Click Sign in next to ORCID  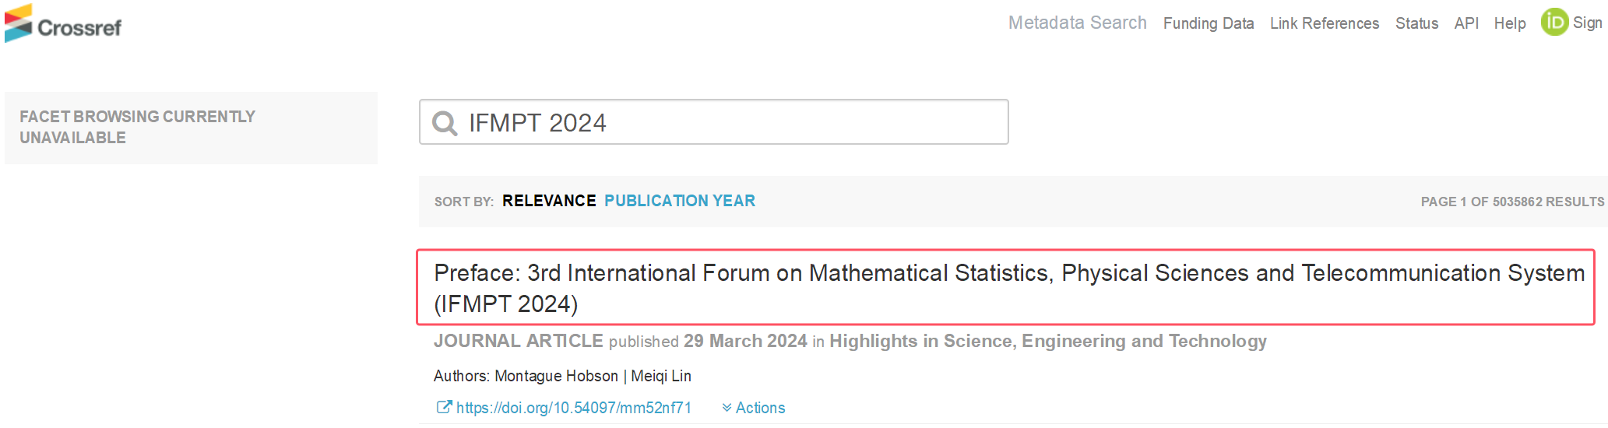pyautogui.click(x=1588, y=23)
